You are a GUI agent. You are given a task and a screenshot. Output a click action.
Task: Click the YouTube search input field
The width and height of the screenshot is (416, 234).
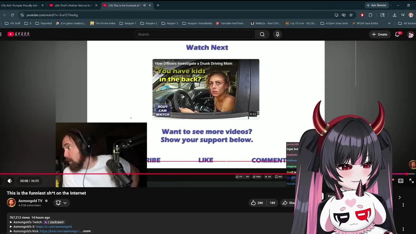coord(195,34)
